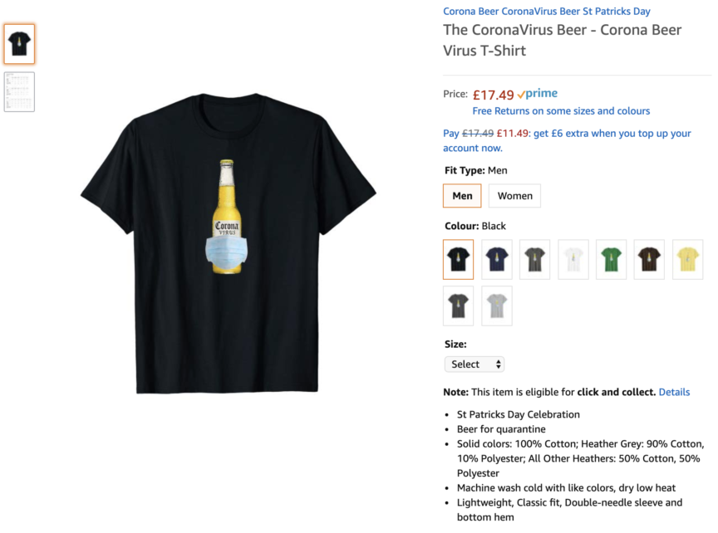Viewport: 718px width, 533px height.
Task: Choose the green t-shirt colour swatch
Action: pos(612,259)
